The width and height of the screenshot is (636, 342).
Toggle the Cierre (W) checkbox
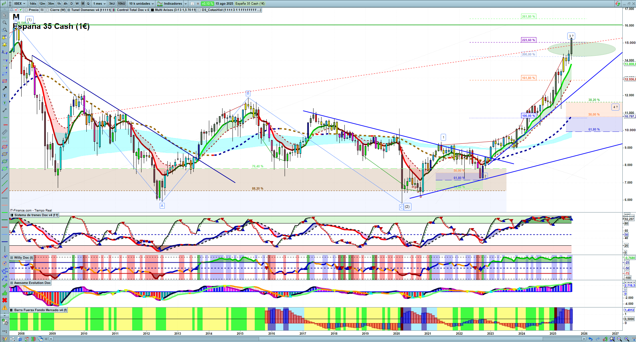coord(48,10)
